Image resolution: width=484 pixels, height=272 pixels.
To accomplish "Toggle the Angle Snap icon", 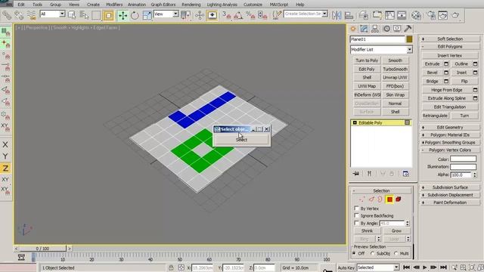I will (x=238, y=15).
